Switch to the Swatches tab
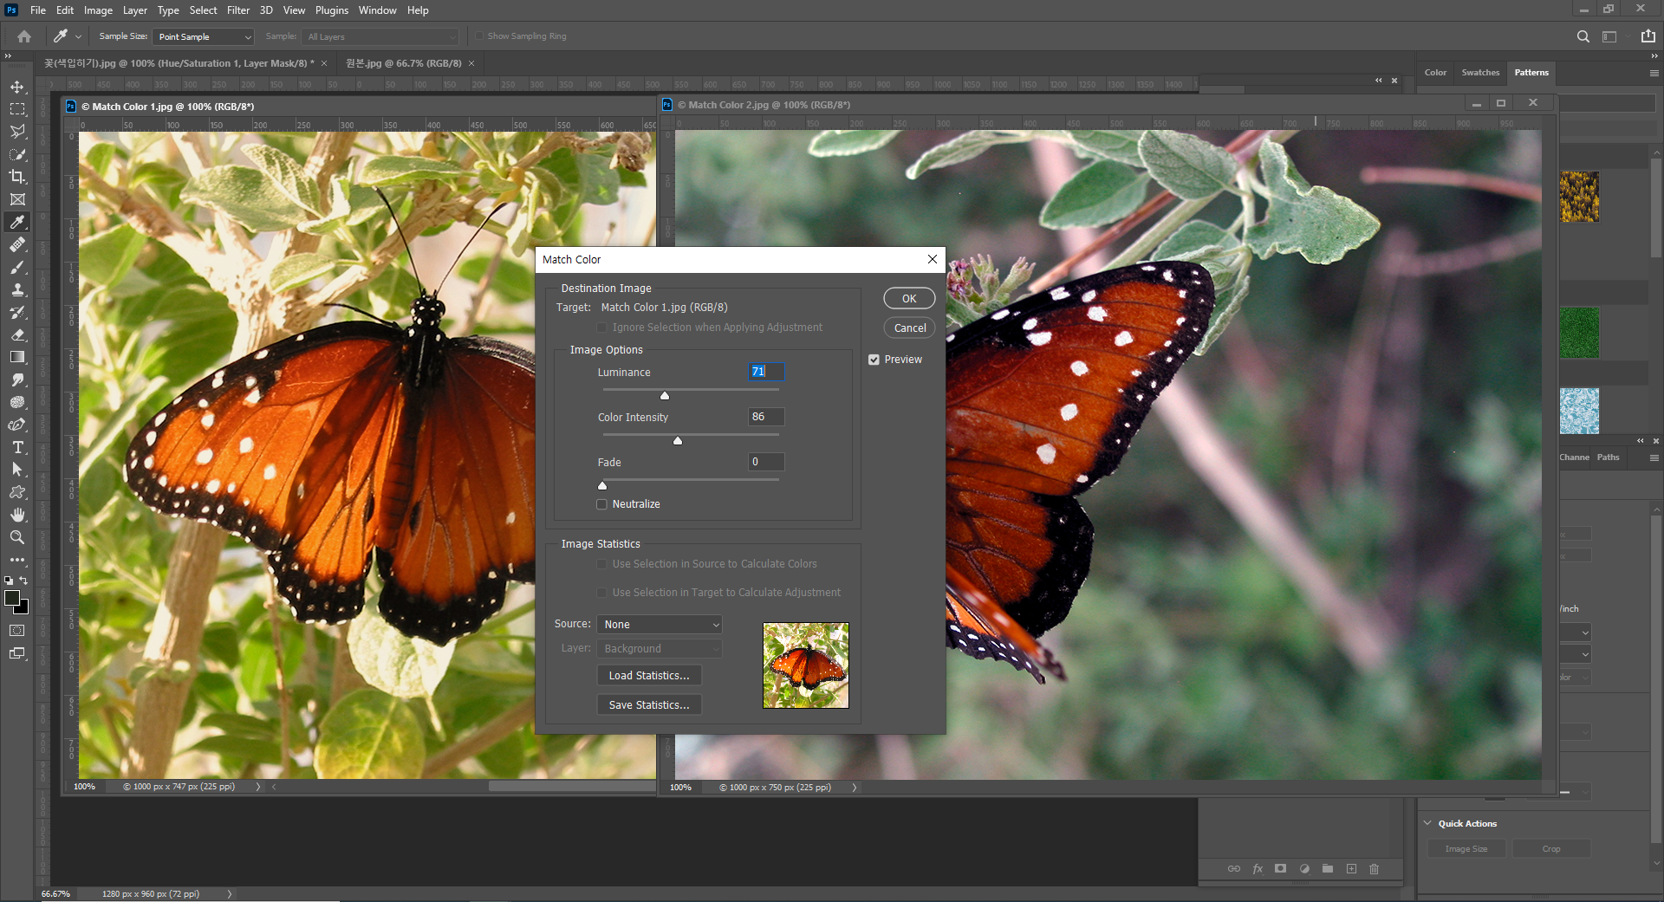 click(1479, 73)
